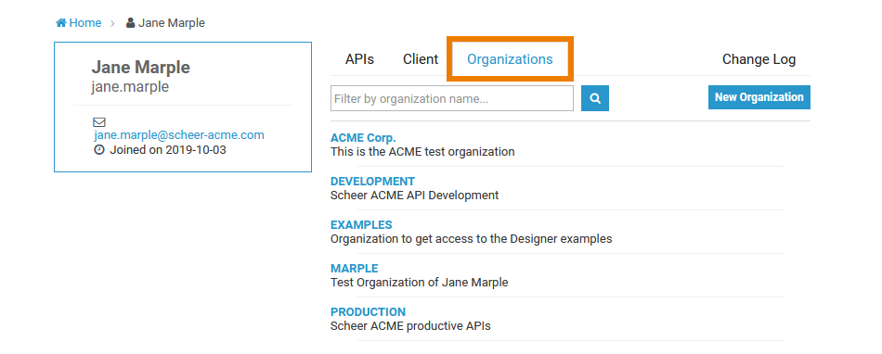The height and width of the screenshot is (354, 882).
Task: Click the Home house icon in breadcrumb
Action: pyautogui.click(x=61, y=23)
